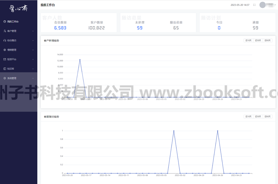
Task: Click the 逾期 value 59
Action: coord(256,28)
